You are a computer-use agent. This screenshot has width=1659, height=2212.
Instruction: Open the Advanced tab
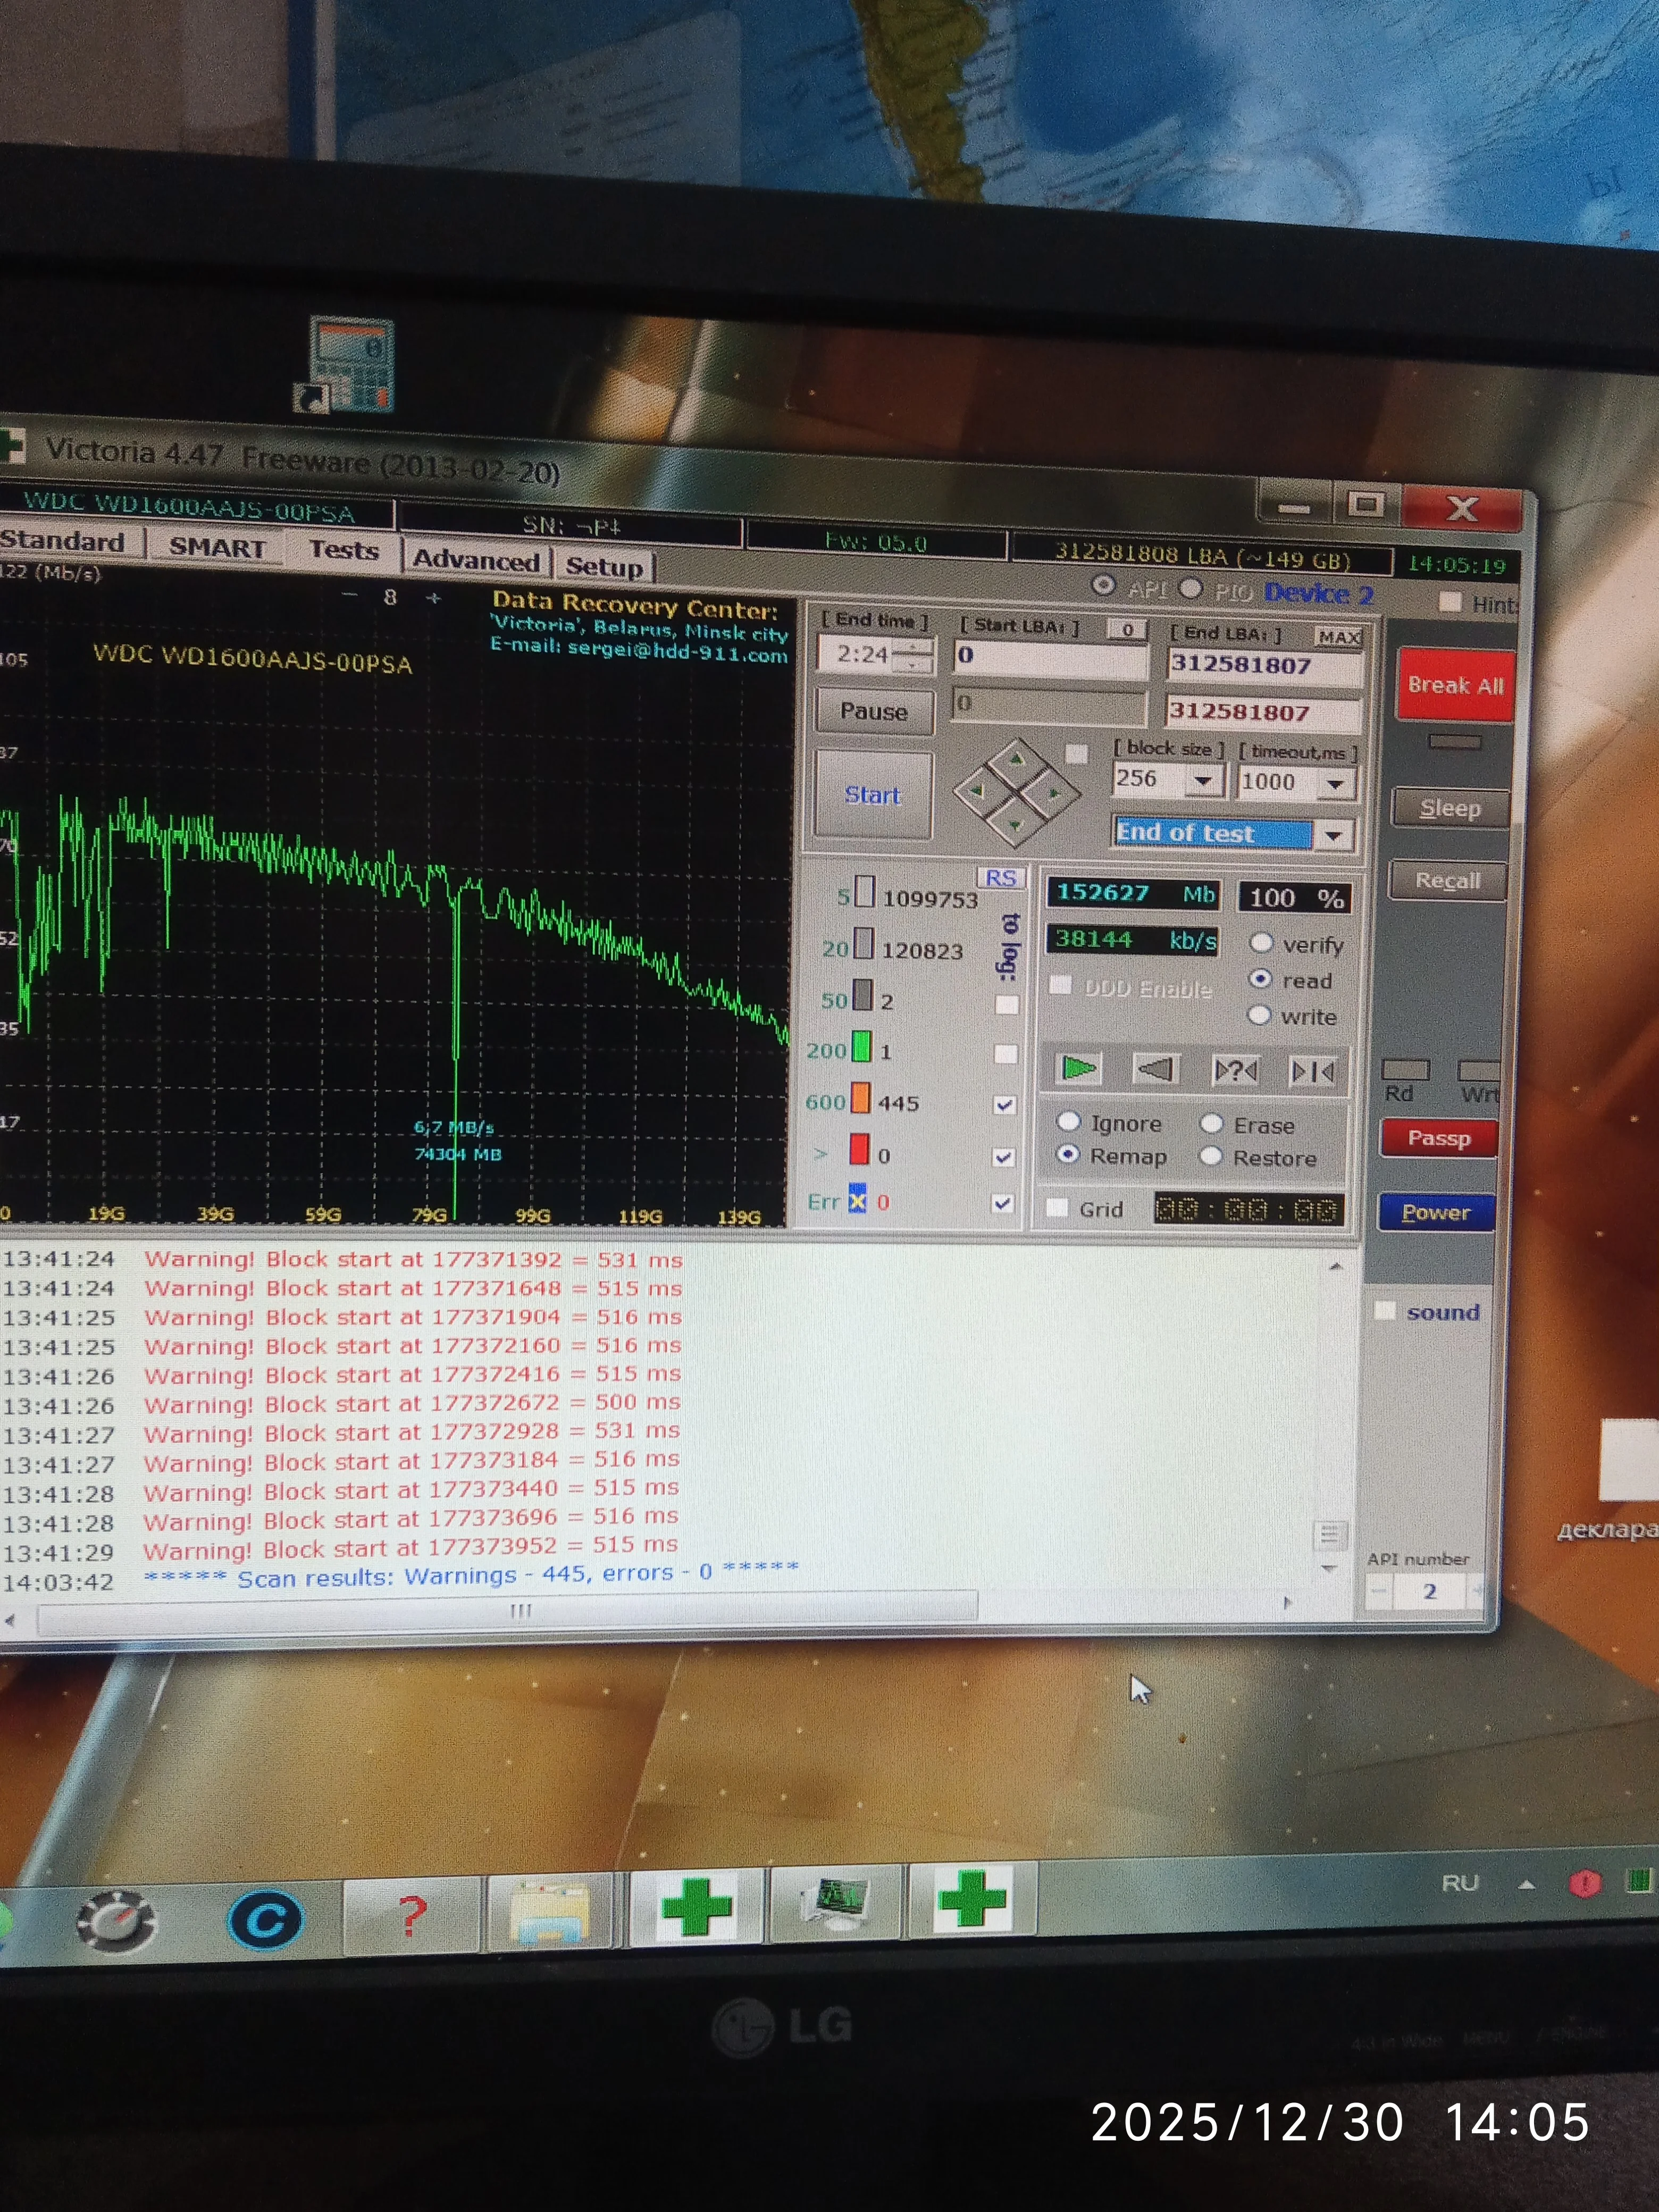476,560
